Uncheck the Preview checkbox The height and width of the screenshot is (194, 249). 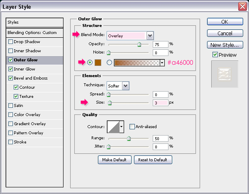tap(215, 55)
